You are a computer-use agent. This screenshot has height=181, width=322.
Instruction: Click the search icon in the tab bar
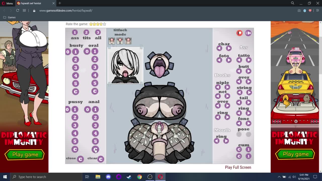pos(293,3)
